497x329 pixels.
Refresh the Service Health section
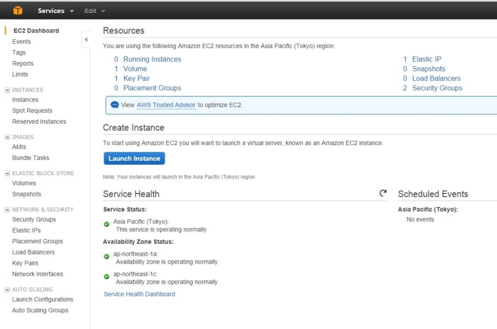(383, 193)
